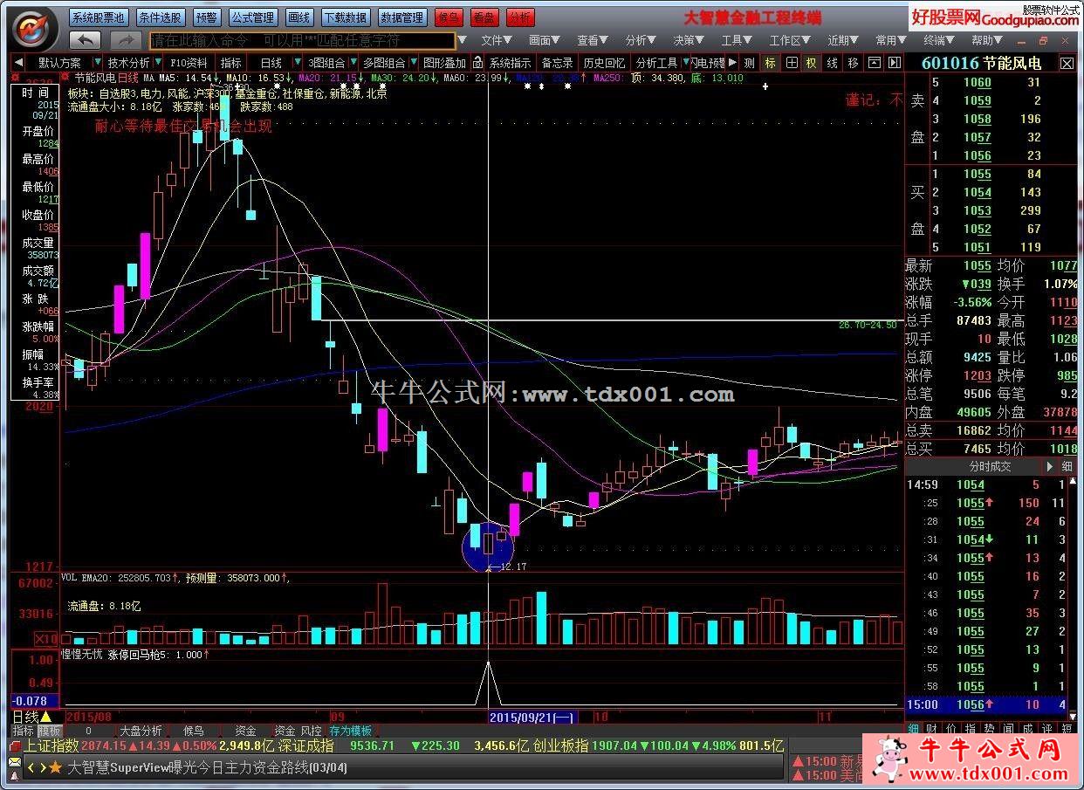Open the 工作区 menu
This screenshot has width=1084, height=790.
pos(790,40)
